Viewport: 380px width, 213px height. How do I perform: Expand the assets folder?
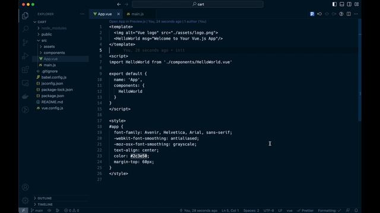coord(61,47)
